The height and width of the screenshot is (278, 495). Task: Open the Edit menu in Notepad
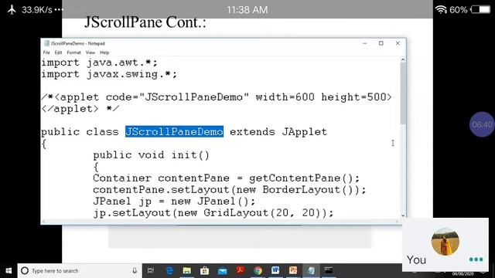[x=59, y=53]
